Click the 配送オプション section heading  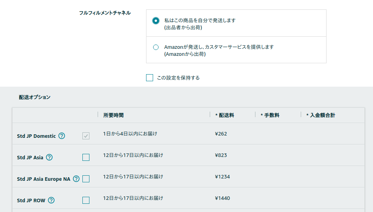(x=35, y=97)
